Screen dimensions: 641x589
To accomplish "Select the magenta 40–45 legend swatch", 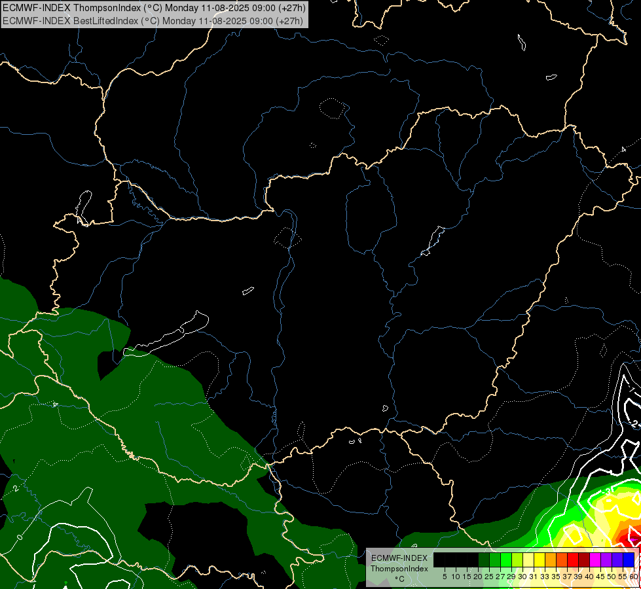I will 595,560.
